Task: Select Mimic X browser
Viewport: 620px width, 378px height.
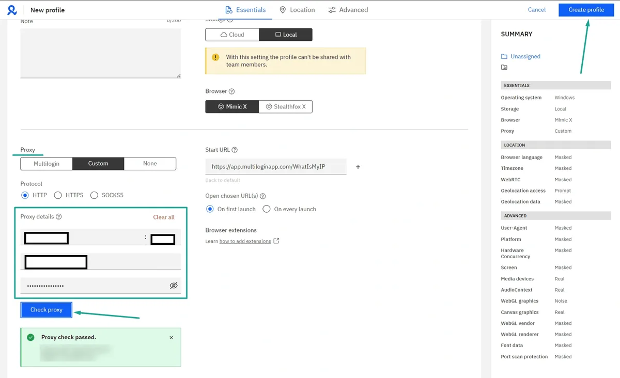Action: 232,106
